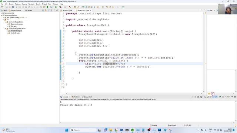This screenshot has height=133, width=237.
Task: Minimize the editor area
Action: (201, 10)
